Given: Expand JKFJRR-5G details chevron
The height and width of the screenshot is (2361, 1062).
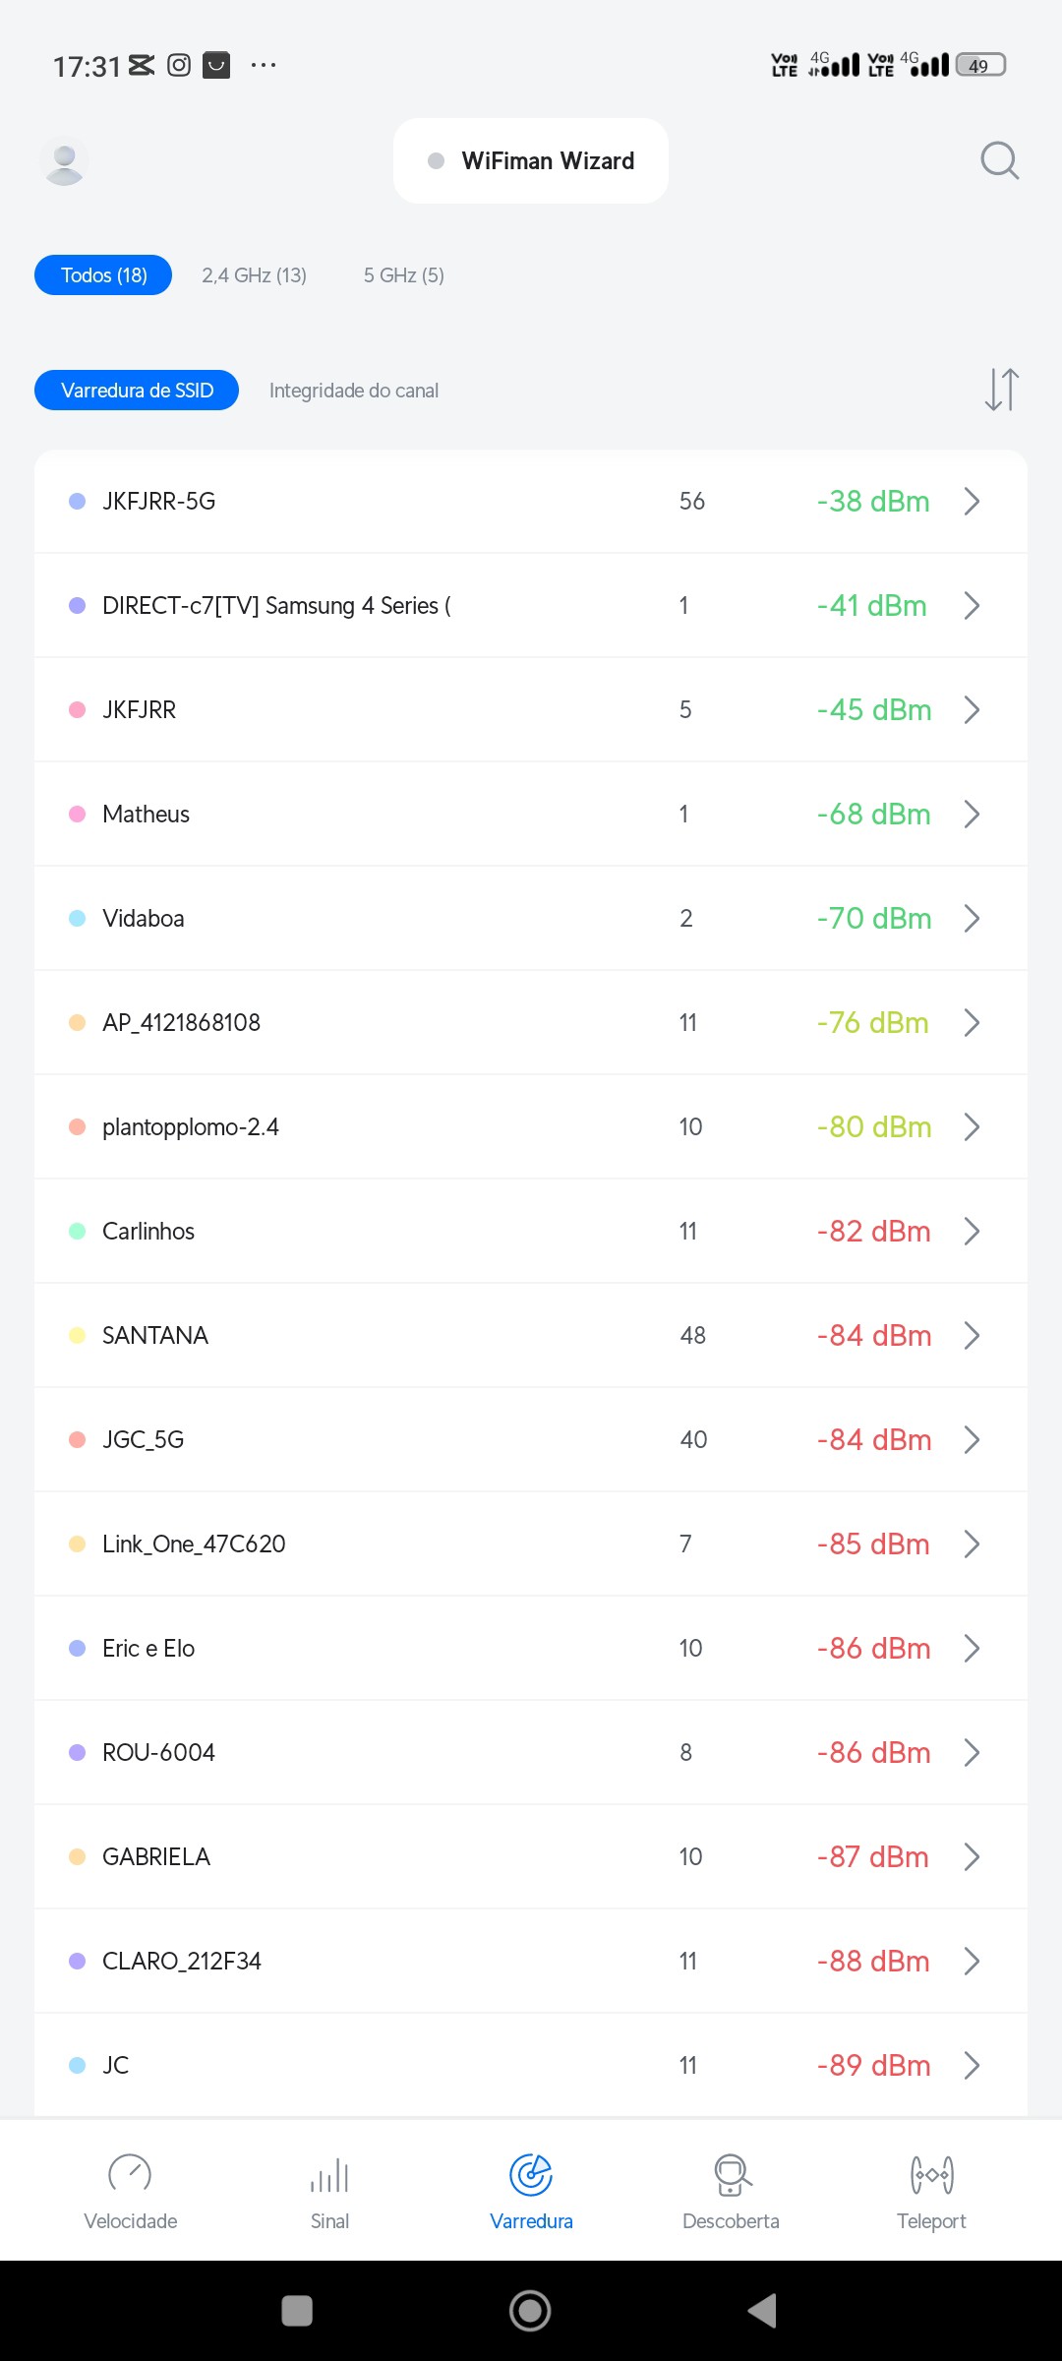Looking at the screenshot, I should point(972,502).
